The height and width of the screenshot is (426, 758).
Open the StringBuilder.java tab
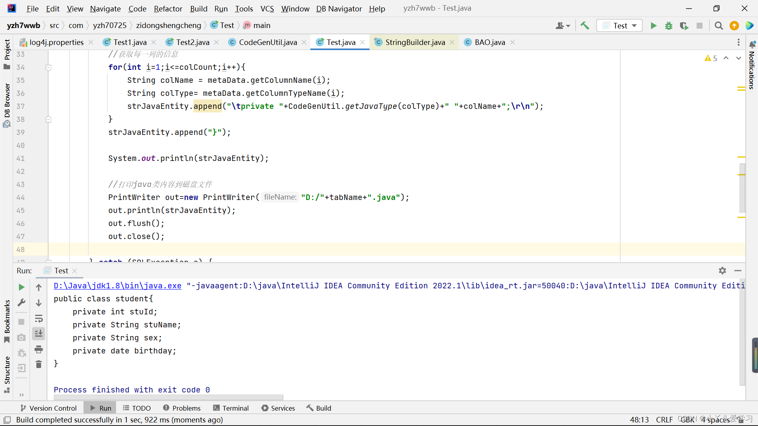[415, 42]
